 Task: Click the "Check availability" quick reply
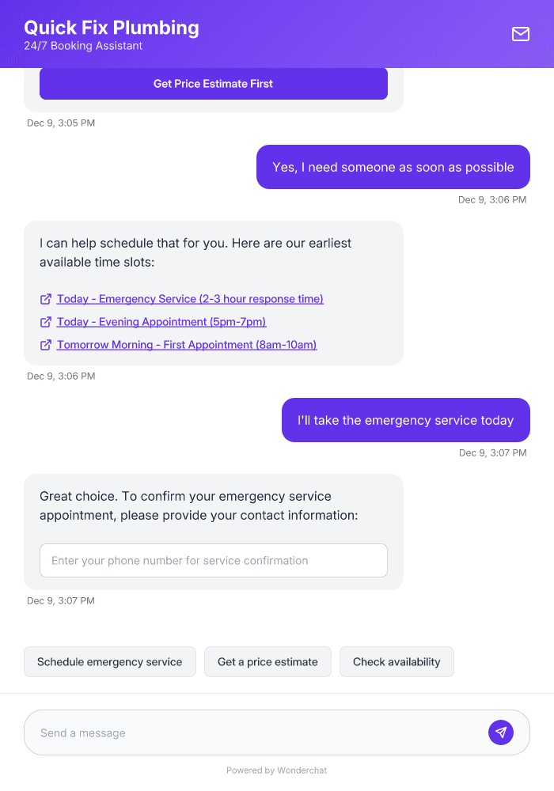coord(397,661)
